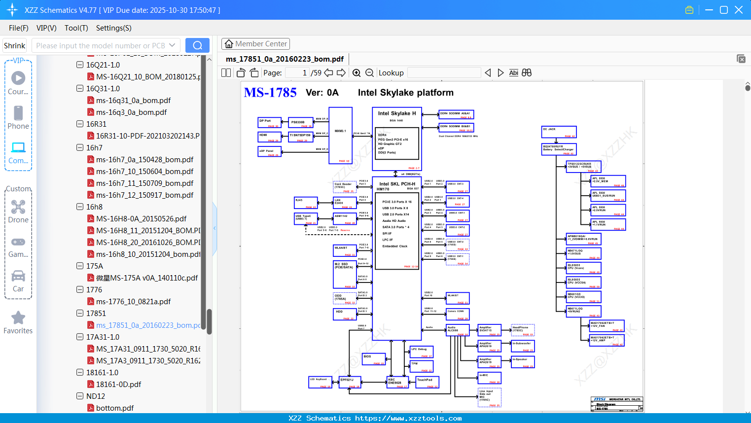Open the Car category in sidebar
This screenshot has width=751, height=423.
18,281
